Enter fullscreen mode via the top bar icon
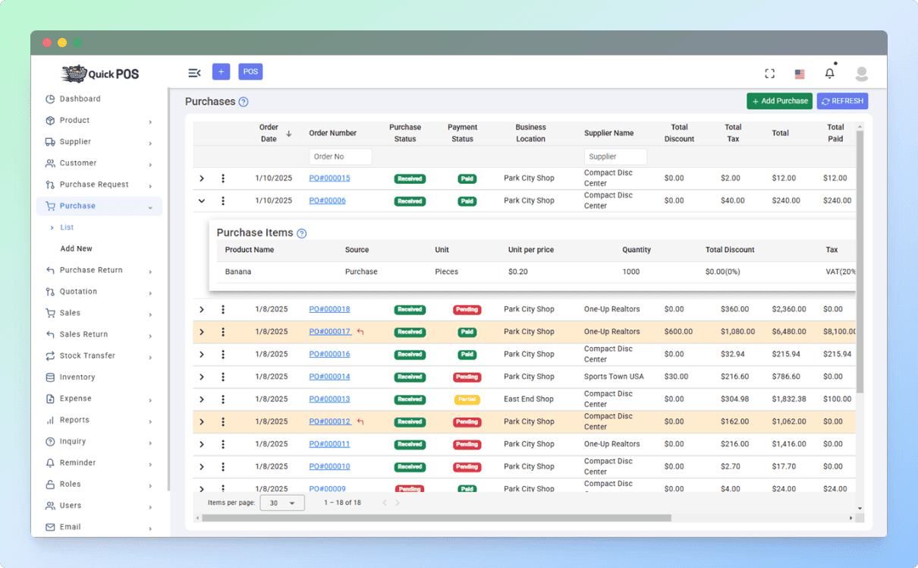The height and width of the screenshot is (568, 918). click(769, 74)
